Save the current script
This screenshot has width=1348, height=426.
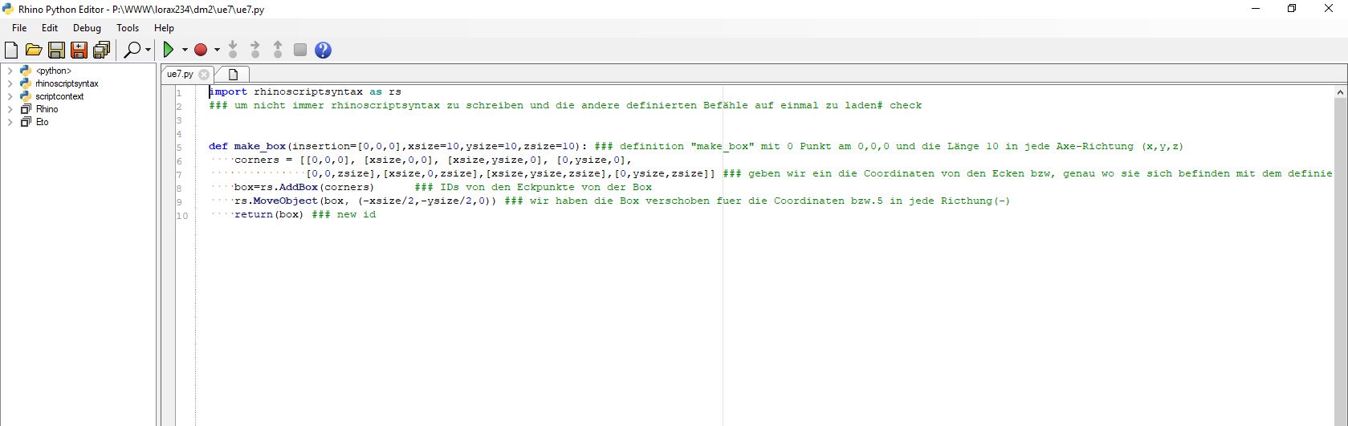pyautogui.click(x=56, y=51)
